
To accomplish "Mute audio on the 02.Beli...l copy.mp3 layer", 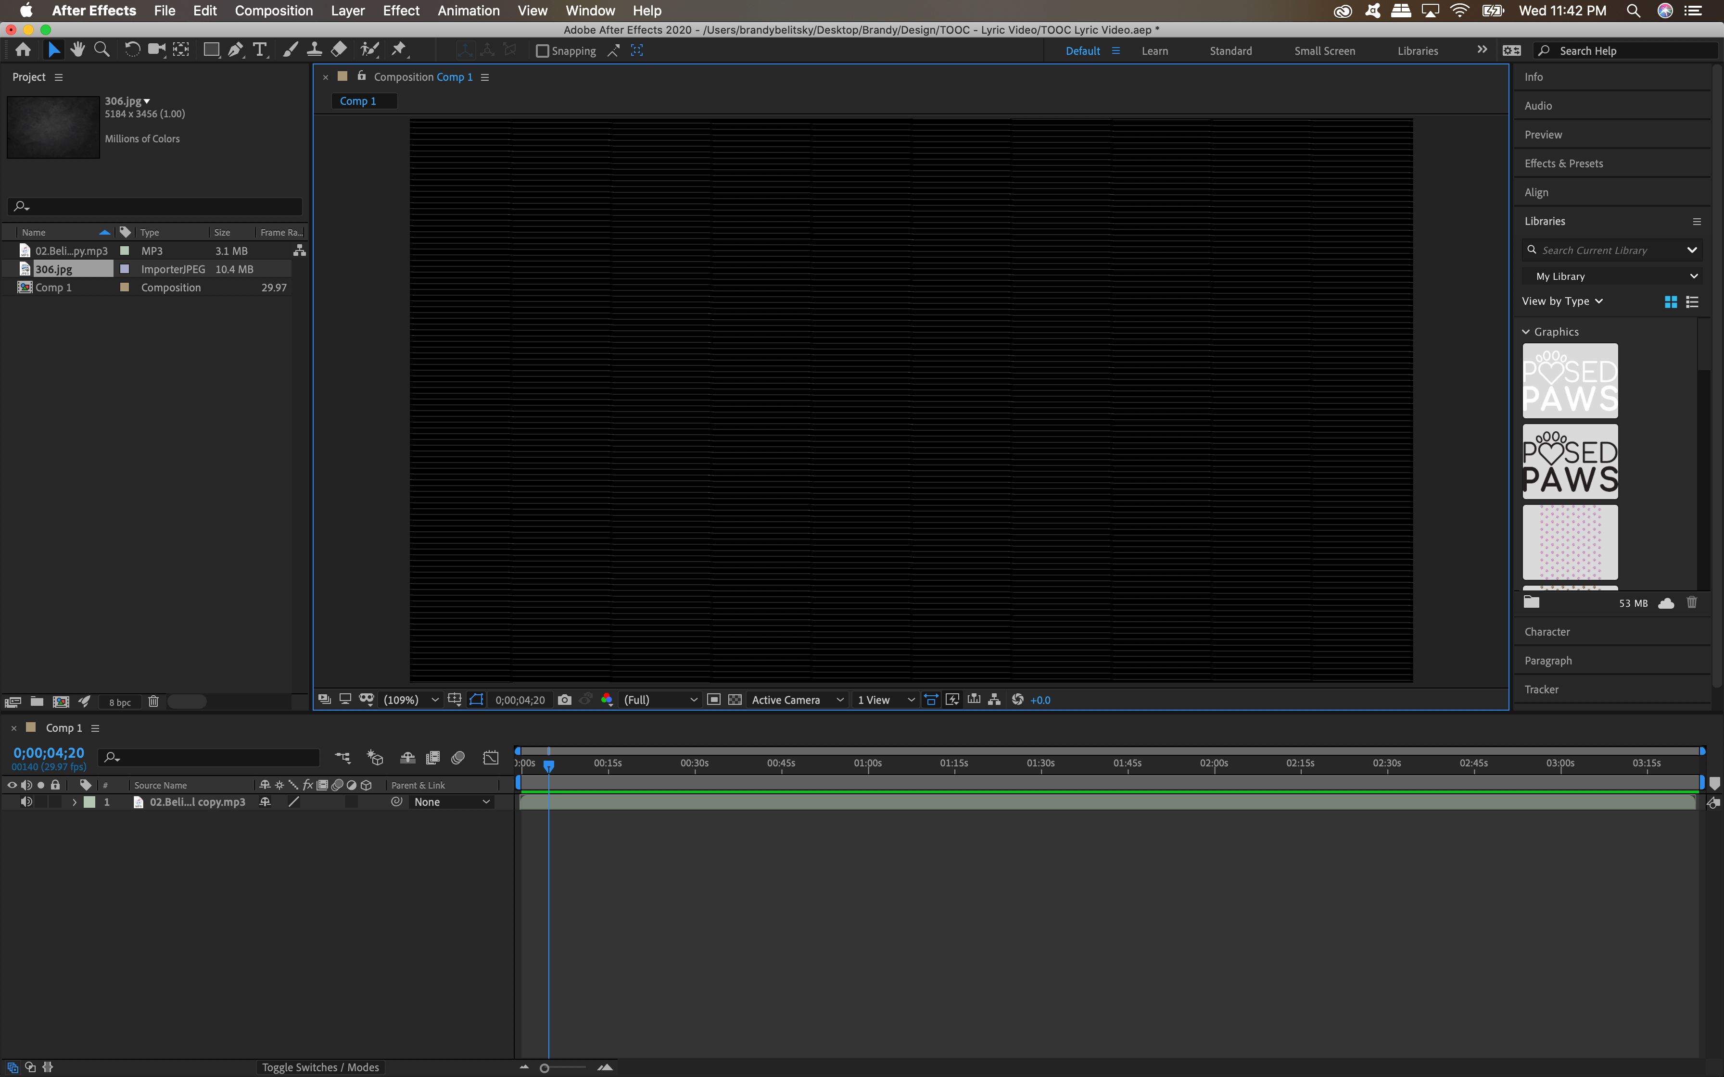I will (27, 801).
